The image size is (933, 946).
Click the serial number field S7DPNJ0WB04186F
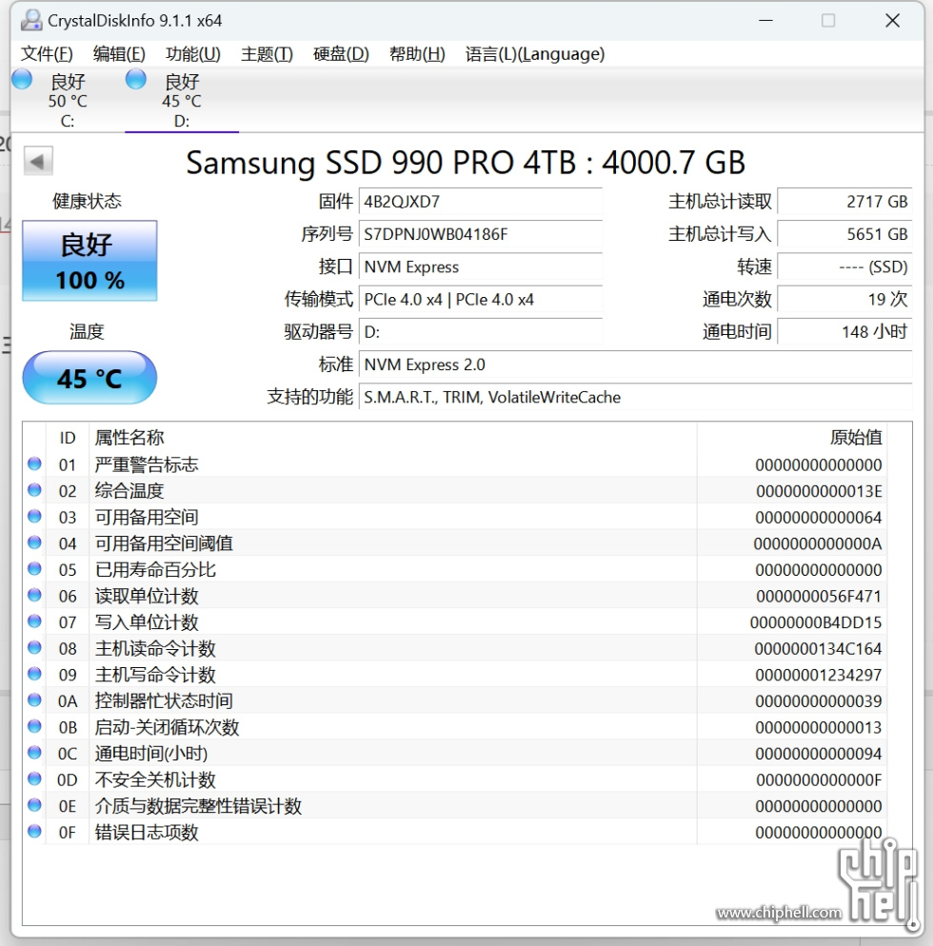click(x=481, y=234)
